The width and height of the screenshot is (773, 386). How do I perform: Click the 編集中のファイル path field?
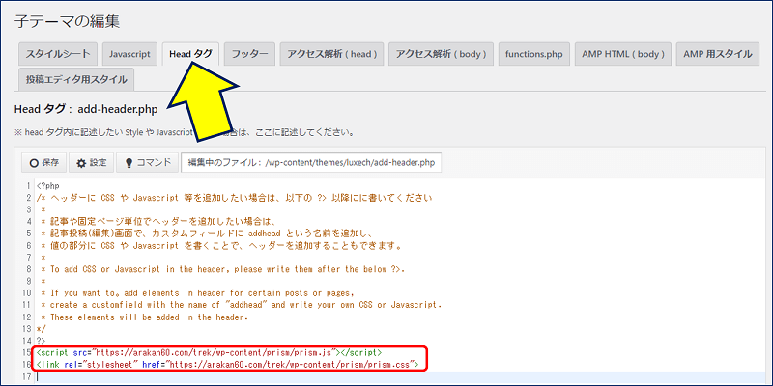coord(311,162)
